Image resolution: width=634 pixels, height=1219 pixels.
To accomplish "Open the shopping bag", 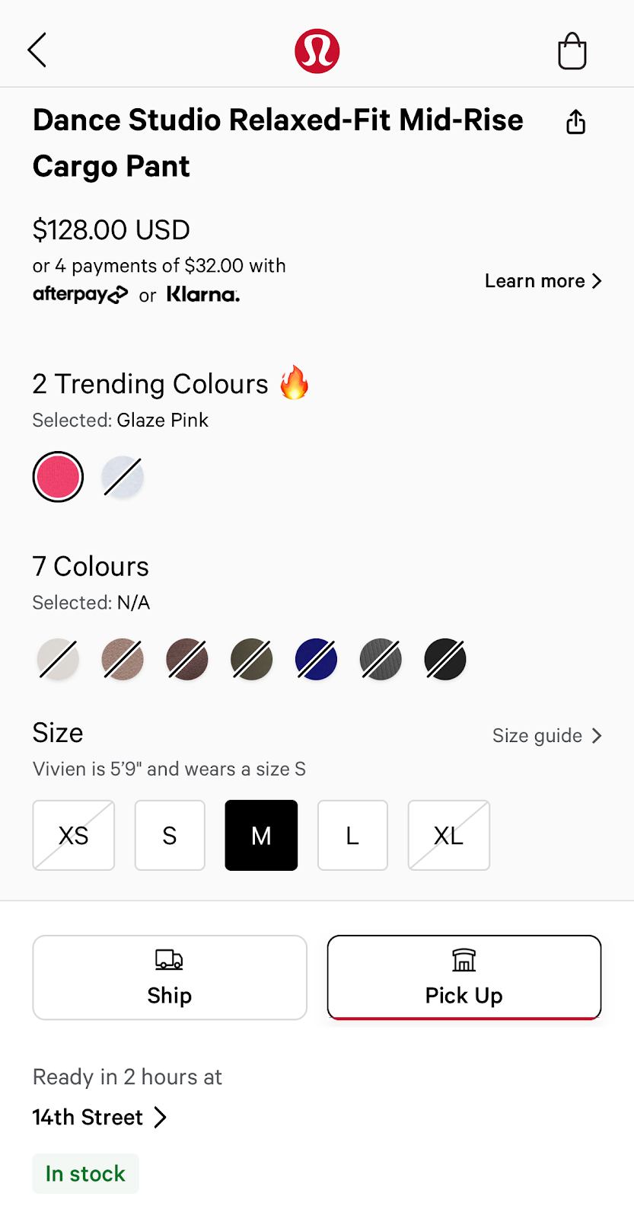I will tap(572, 51).
